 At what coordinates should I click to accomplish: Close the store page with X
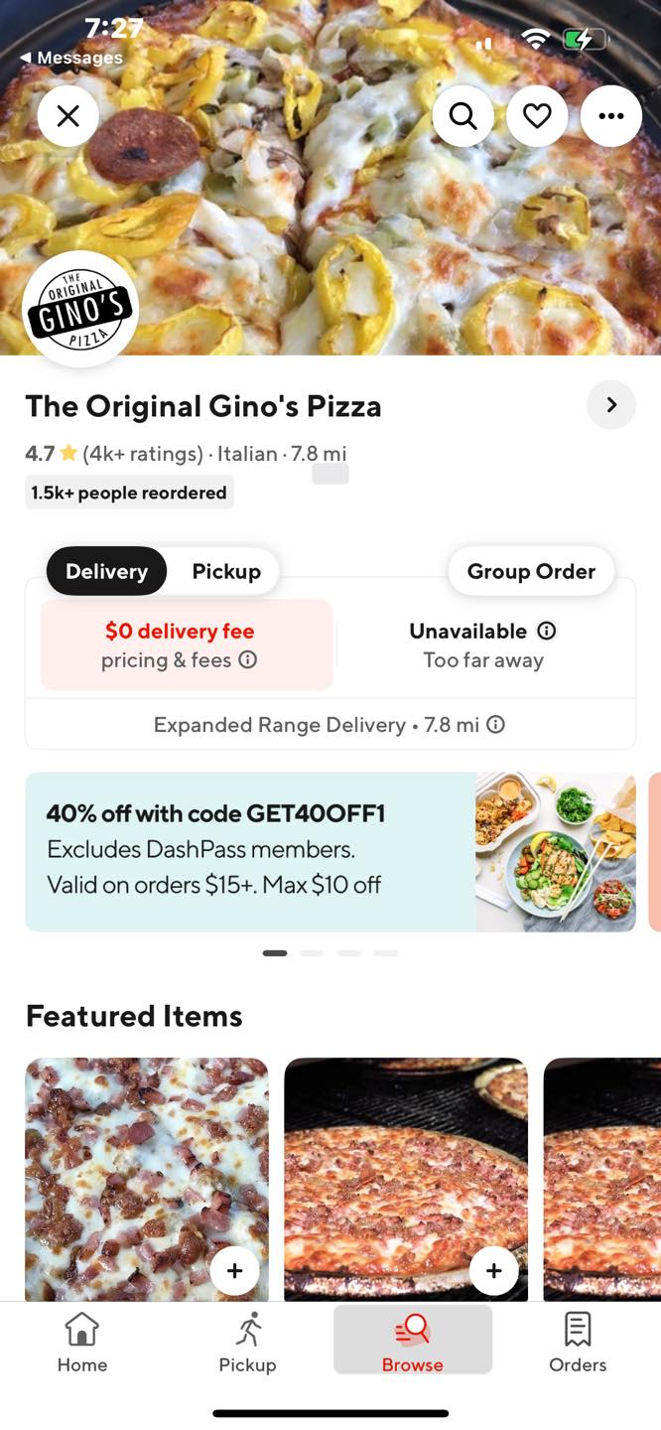point(68,117)
